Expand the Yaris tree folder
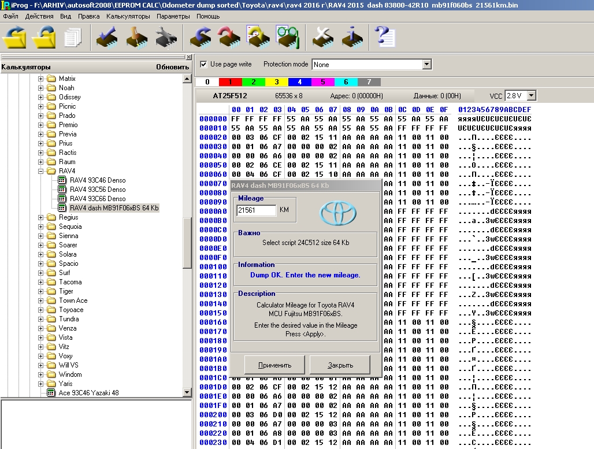 40,384
